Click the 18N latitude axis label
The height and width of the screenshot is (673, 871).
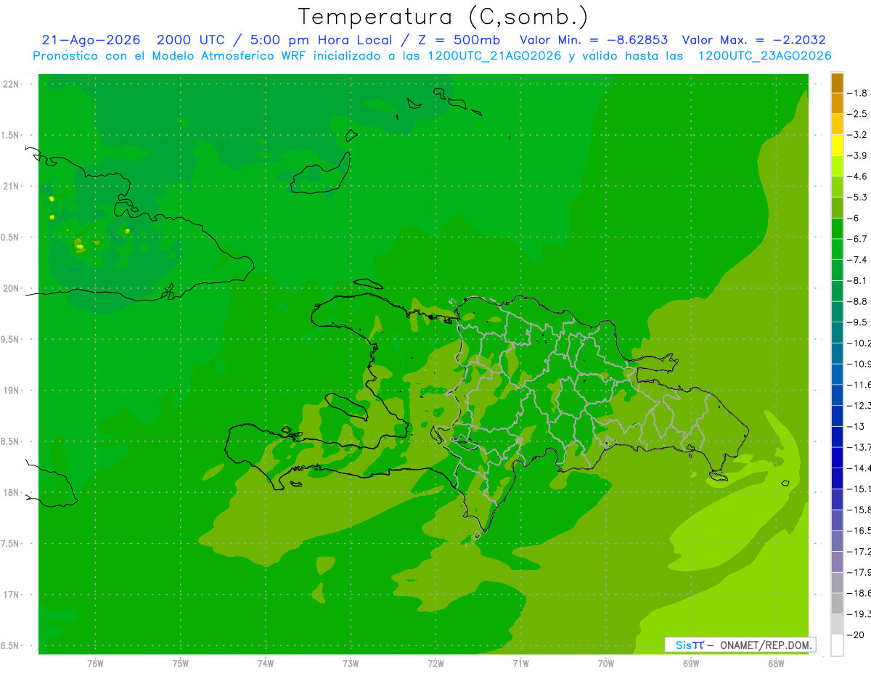[x=12, y=493]
